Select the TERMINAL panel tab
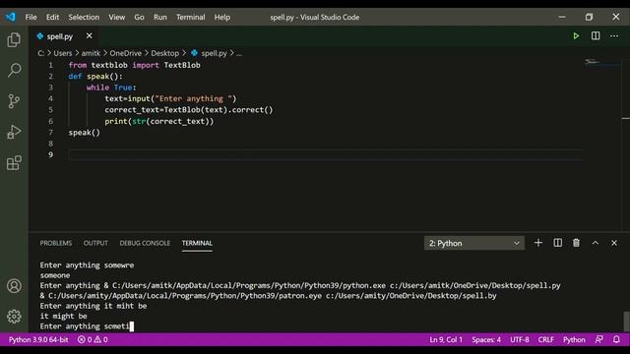630x354 pixels. tap(197, 243)
